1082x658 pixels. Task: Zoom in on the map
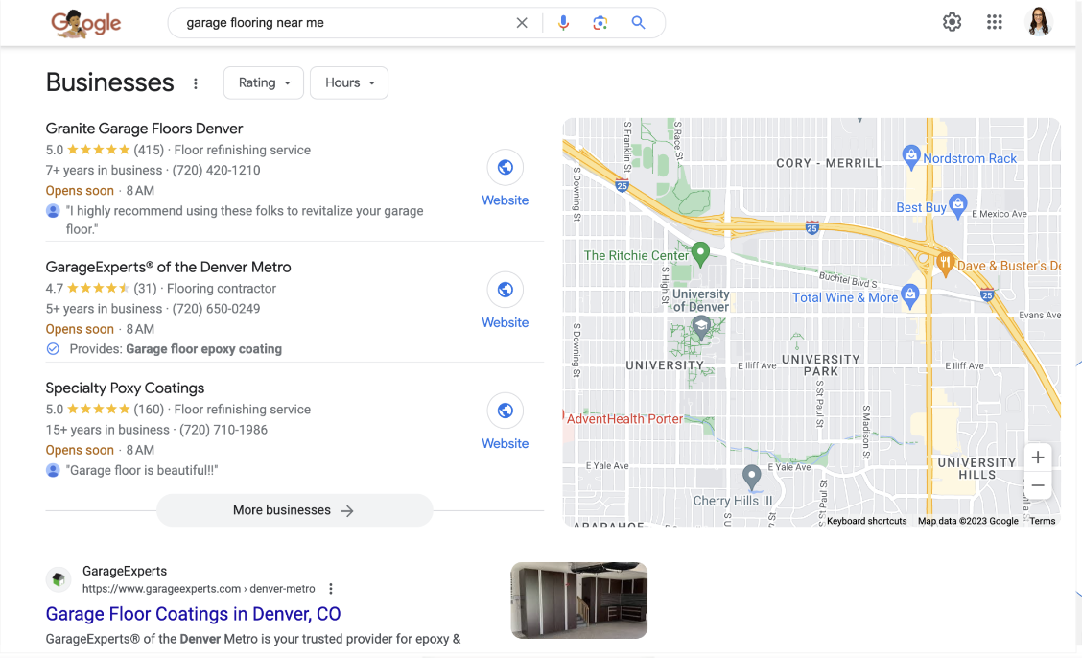(x=1037, y=458)
